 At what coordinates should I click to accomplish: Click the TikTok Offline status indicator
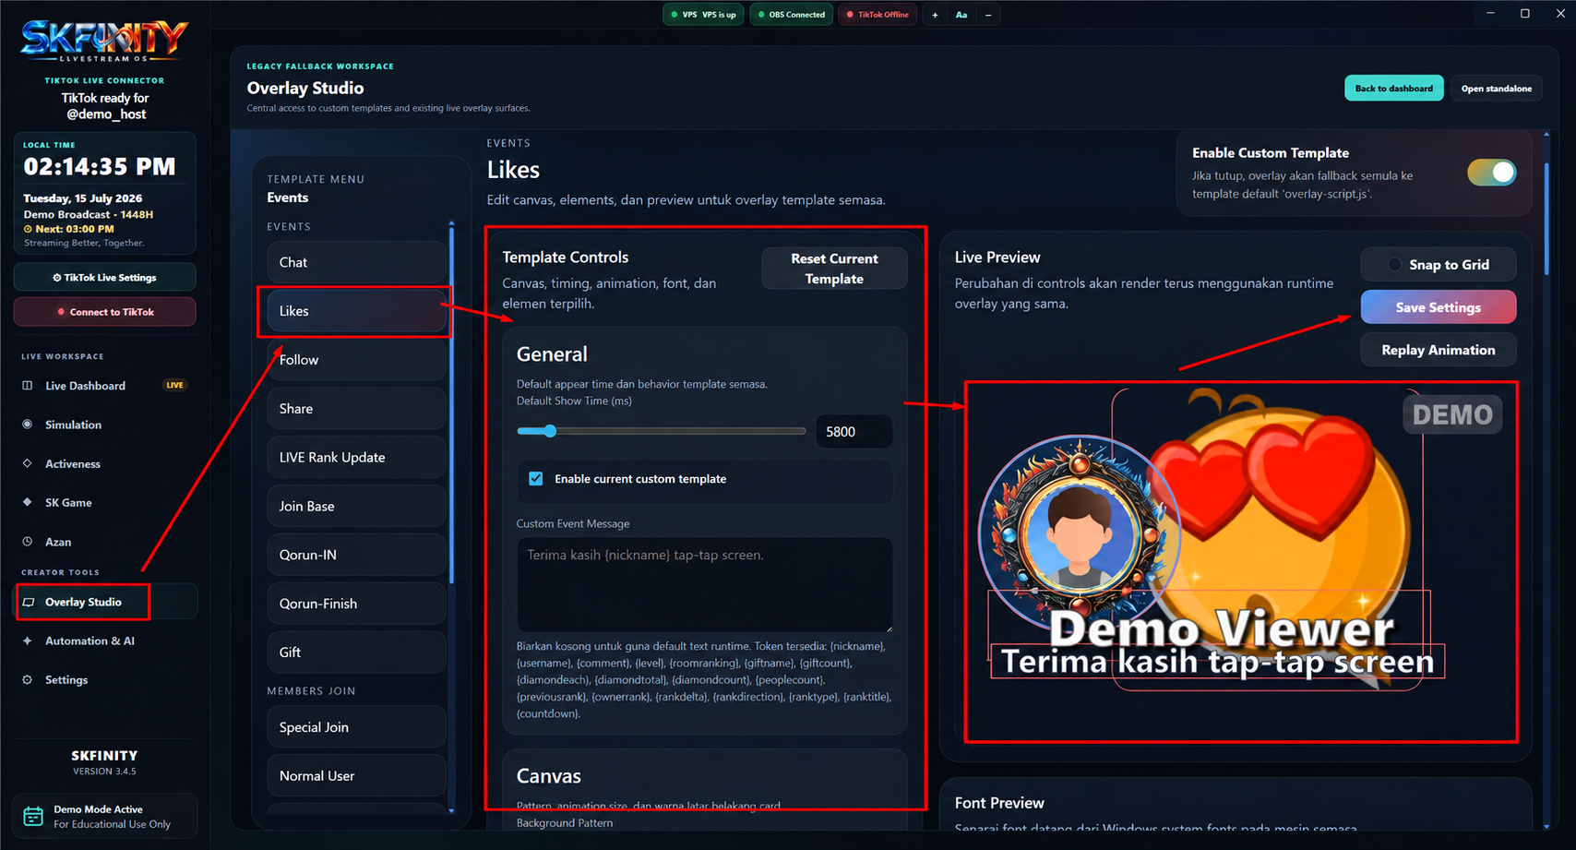pos(878,15)
